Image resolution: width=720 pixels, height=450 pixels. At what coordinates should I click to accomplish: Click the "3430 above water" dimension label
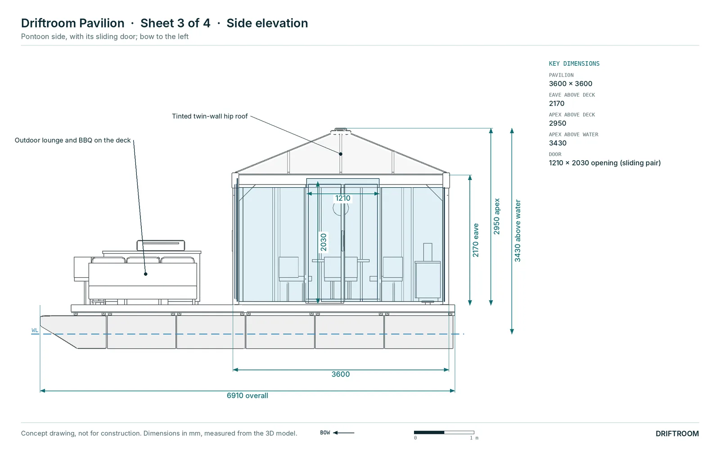[517, 231]
